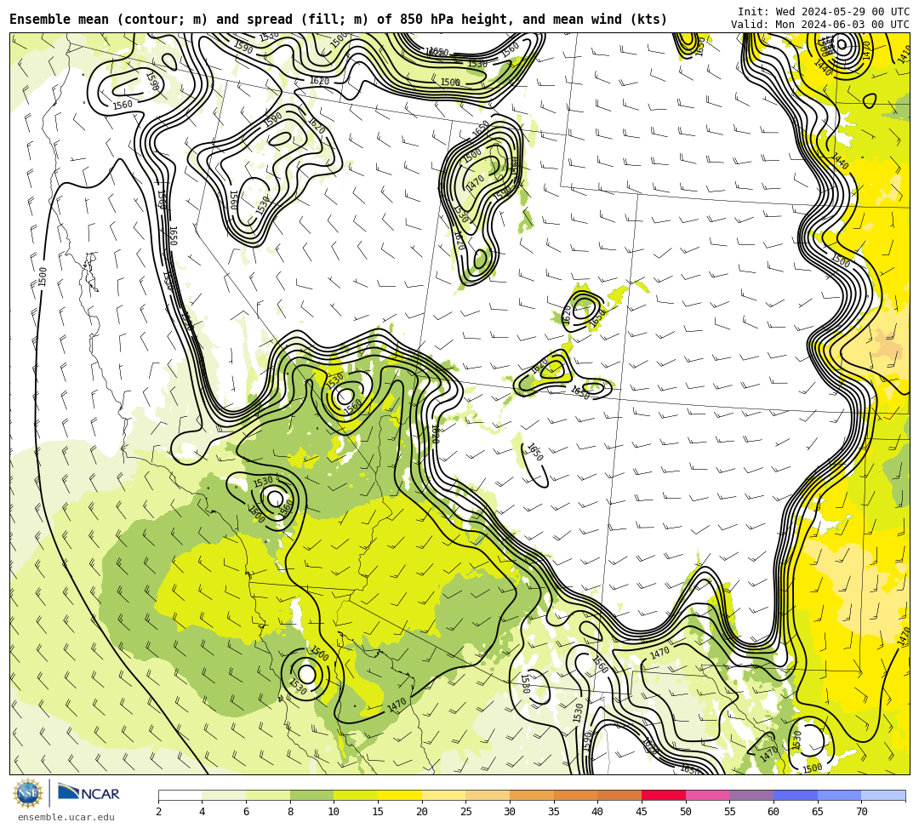Click the 1410 contour label on the map
Screen dimensions: 919x828
[x=904, y=54]
